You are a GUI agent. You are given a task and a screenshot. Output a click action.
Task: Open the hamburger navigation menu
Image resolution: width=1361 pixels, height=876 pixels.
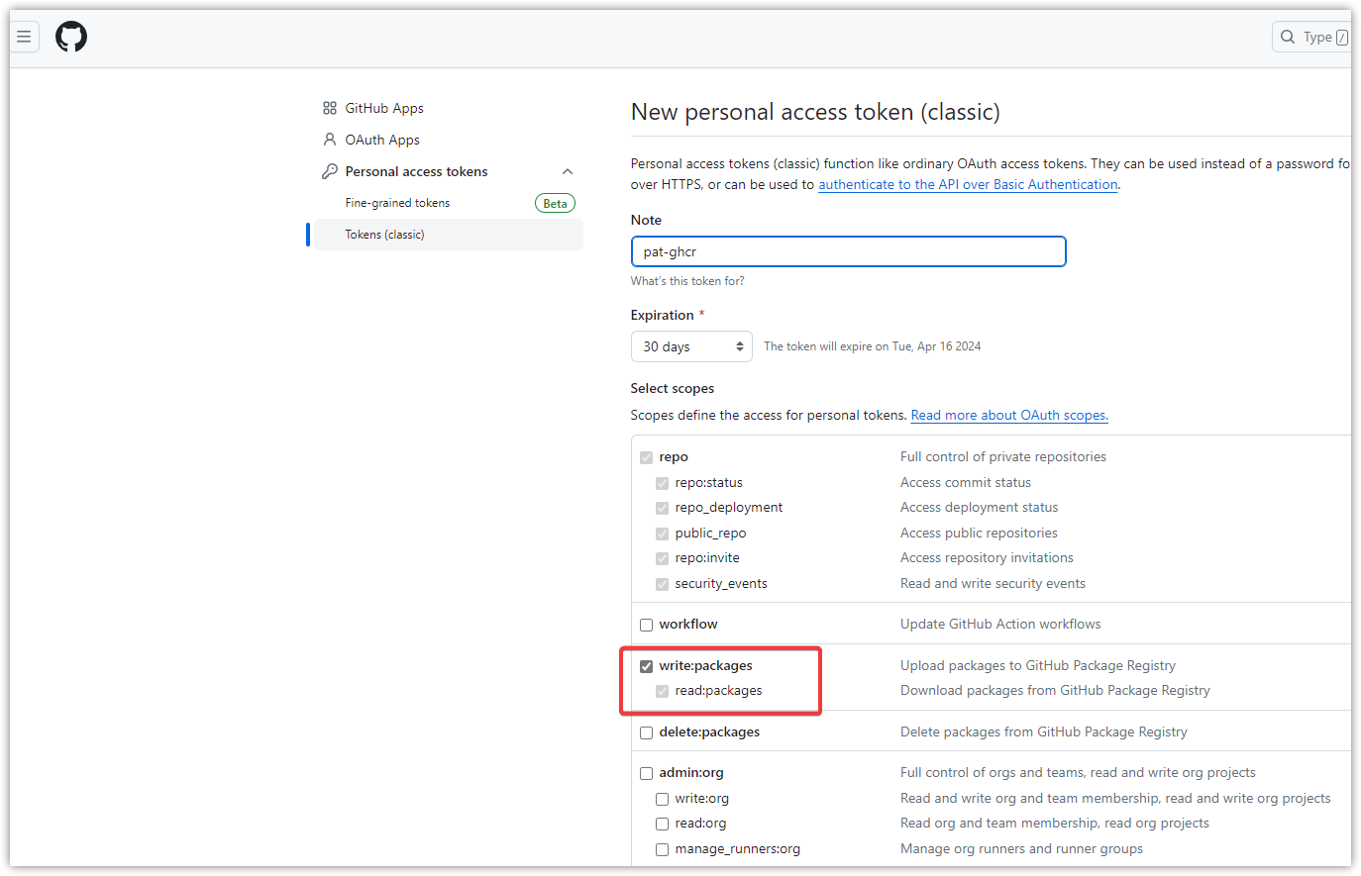25,36
